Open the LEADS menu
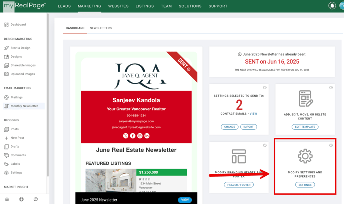 point(64,6)
